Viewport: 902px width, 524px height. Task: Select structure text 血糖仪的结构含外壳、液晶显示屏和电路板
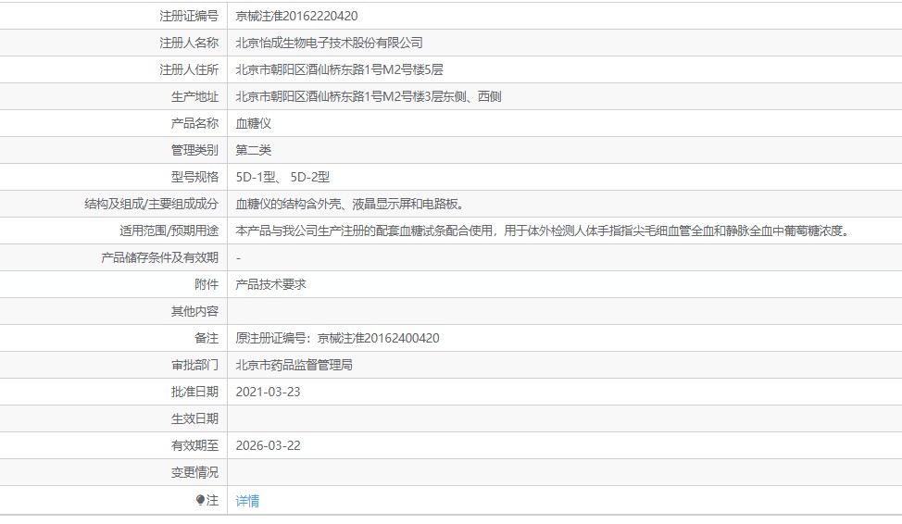350,205
